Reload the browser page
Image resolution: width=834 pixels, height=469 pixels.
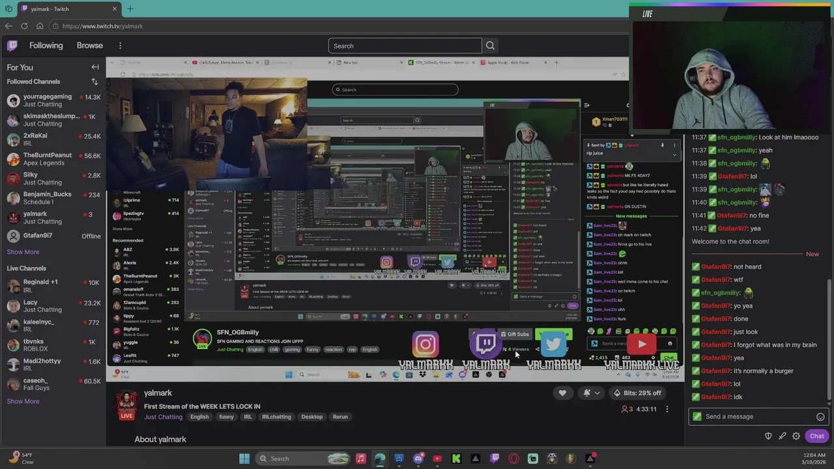(x=24, y=26)
